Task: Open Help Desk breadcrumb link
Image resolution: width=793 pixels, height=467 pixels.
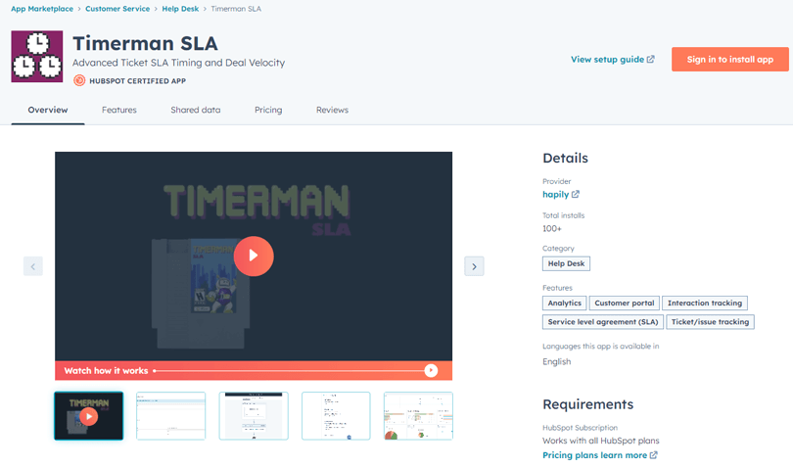Action: (x=180, y=9)
